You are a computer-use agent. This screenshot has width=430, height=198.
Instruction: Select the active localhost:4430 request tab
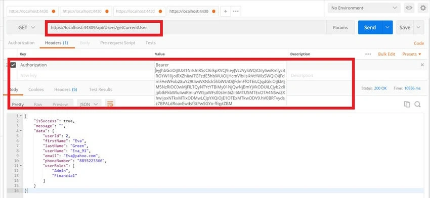pyautogui.click(x=193, y=12)
